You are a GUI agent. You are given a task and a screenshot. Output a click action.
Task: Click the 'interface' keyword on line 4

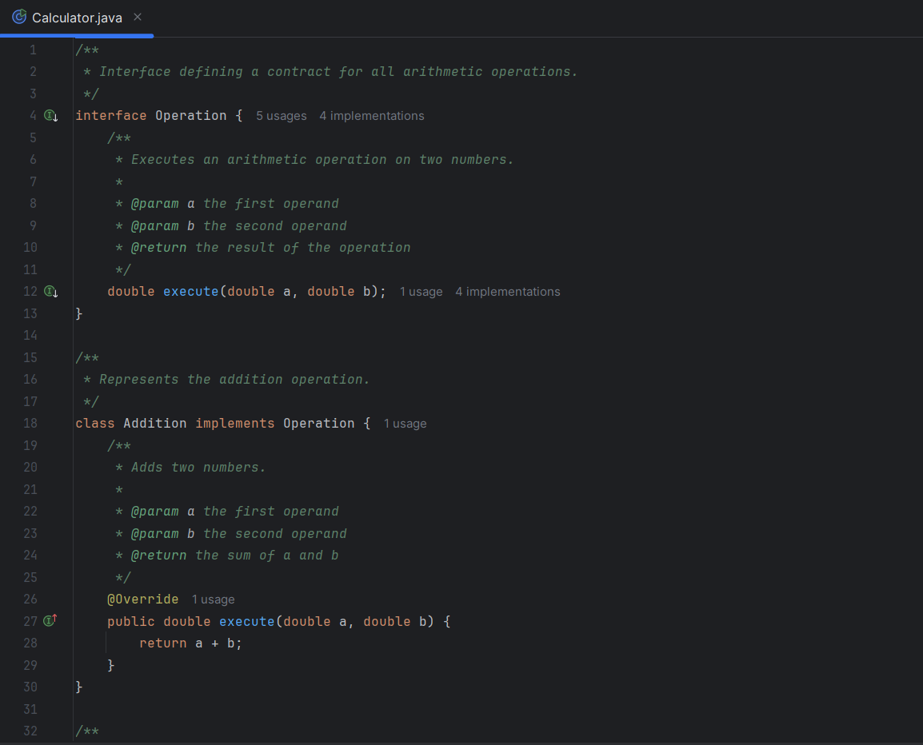[110, 115]
